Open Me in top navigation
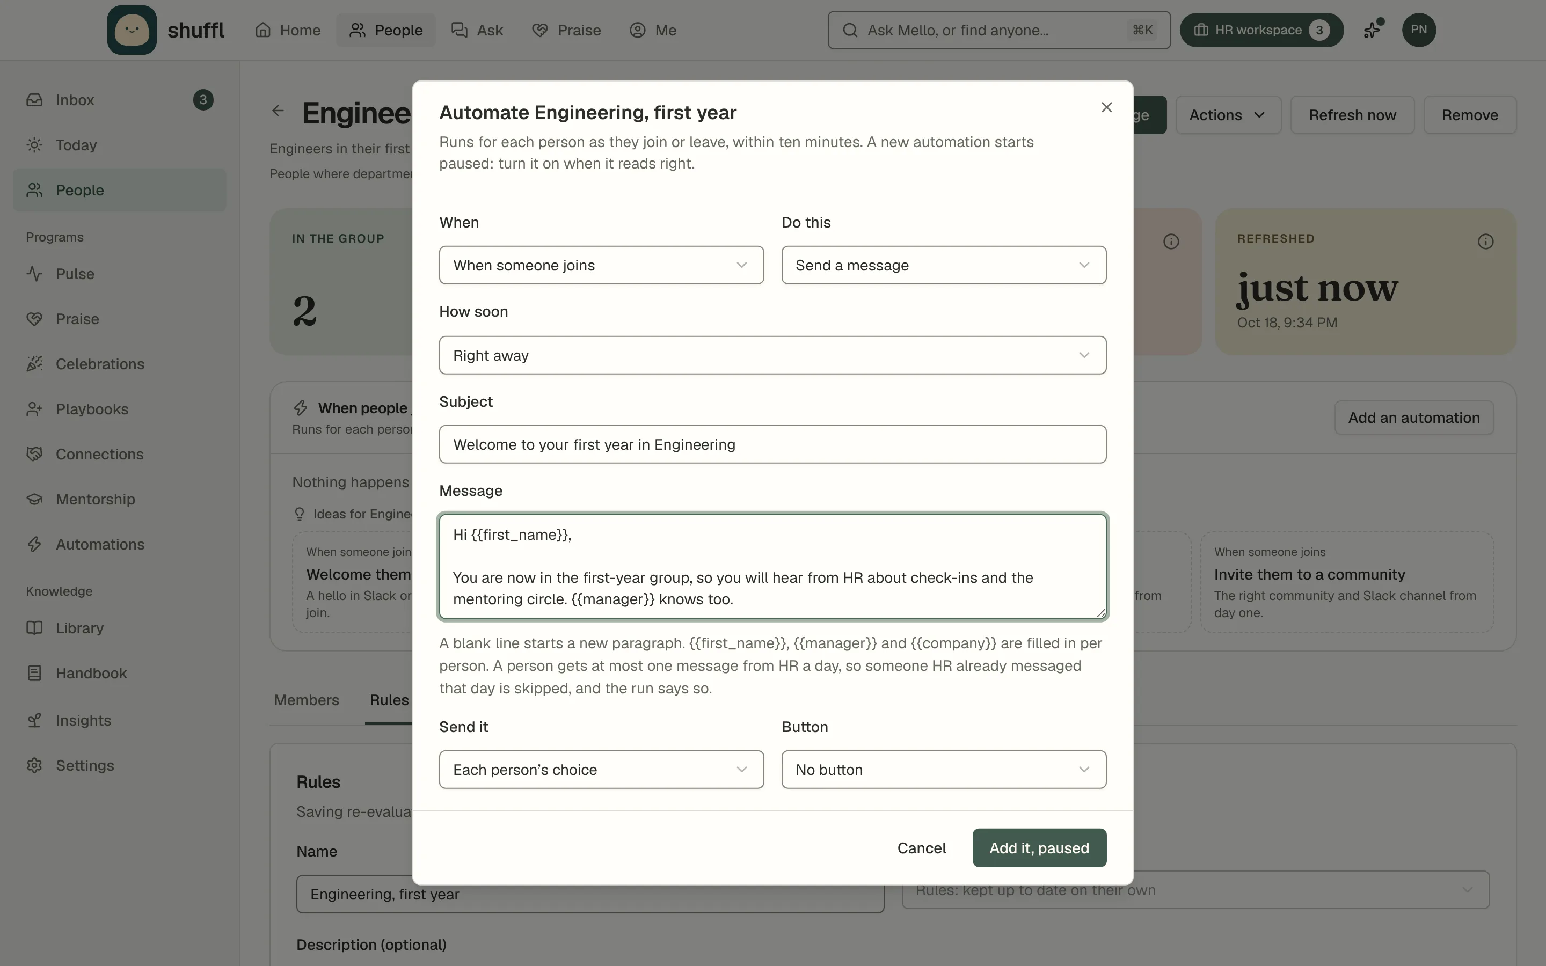The width and height of the screenshot is (1546, 966). (653, 30)
